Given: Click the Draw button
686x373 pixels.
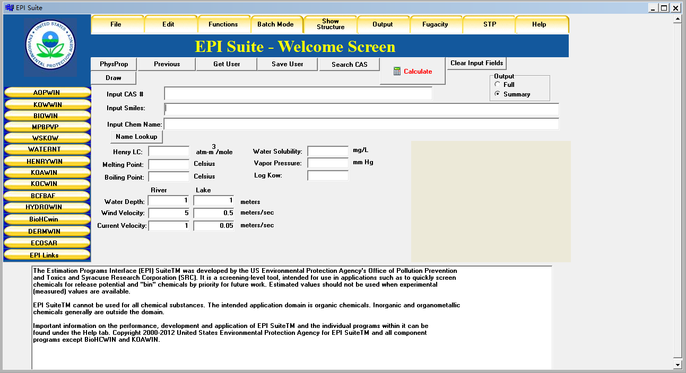Looking at the screenshot, I should coord(114,78).
